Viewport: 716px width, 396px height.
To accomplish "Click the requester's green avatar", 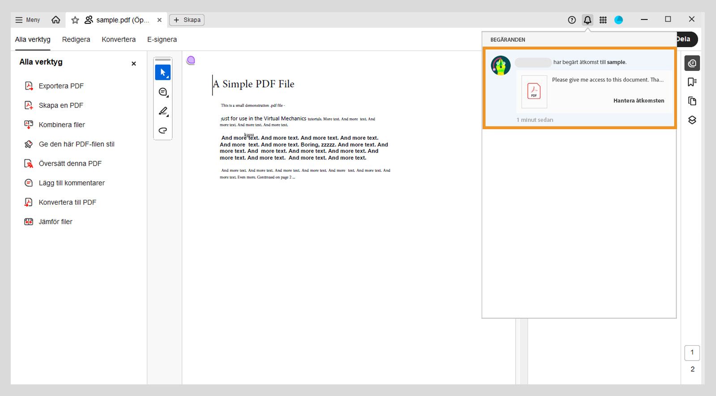I will [501, 66].
